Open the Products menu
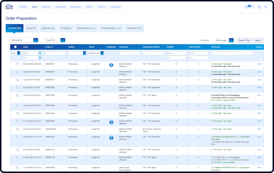274x173 pixels. (x=23, y=7)
